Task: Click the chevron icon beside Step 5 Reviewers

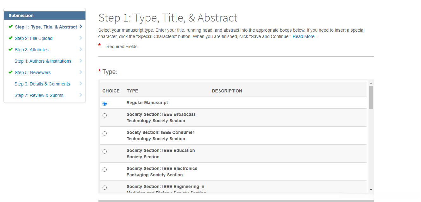Action: [x=81, y=72]
